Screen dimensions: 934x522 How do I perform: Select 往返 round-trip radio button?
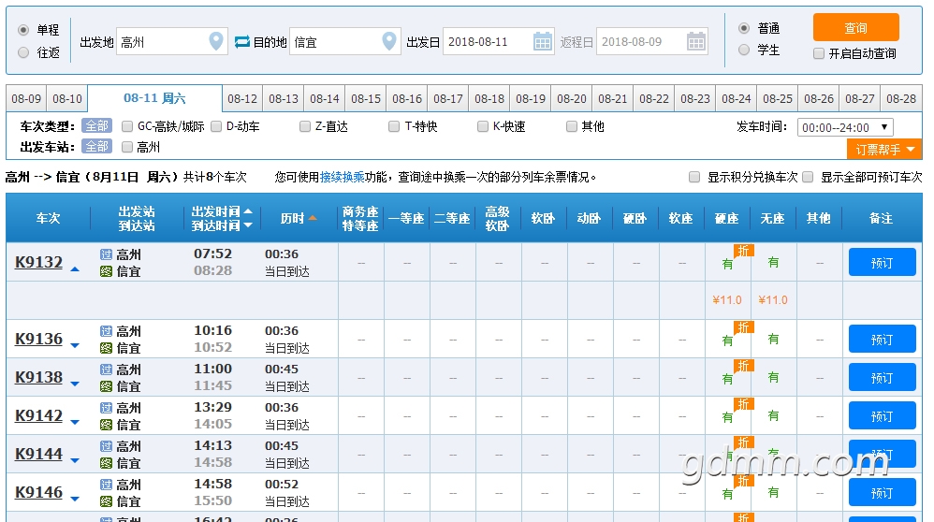[23, 52]
